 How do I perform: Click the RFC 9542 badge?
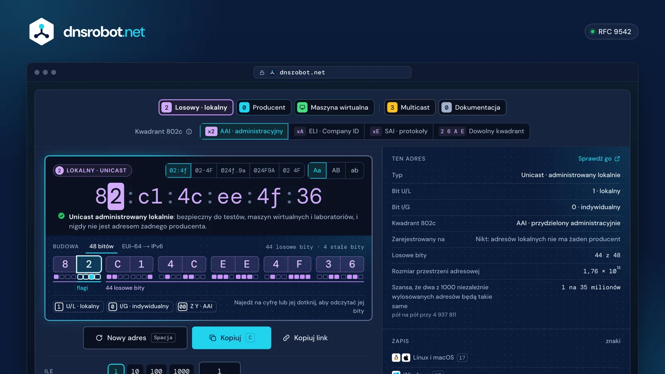tap(611, 32)
